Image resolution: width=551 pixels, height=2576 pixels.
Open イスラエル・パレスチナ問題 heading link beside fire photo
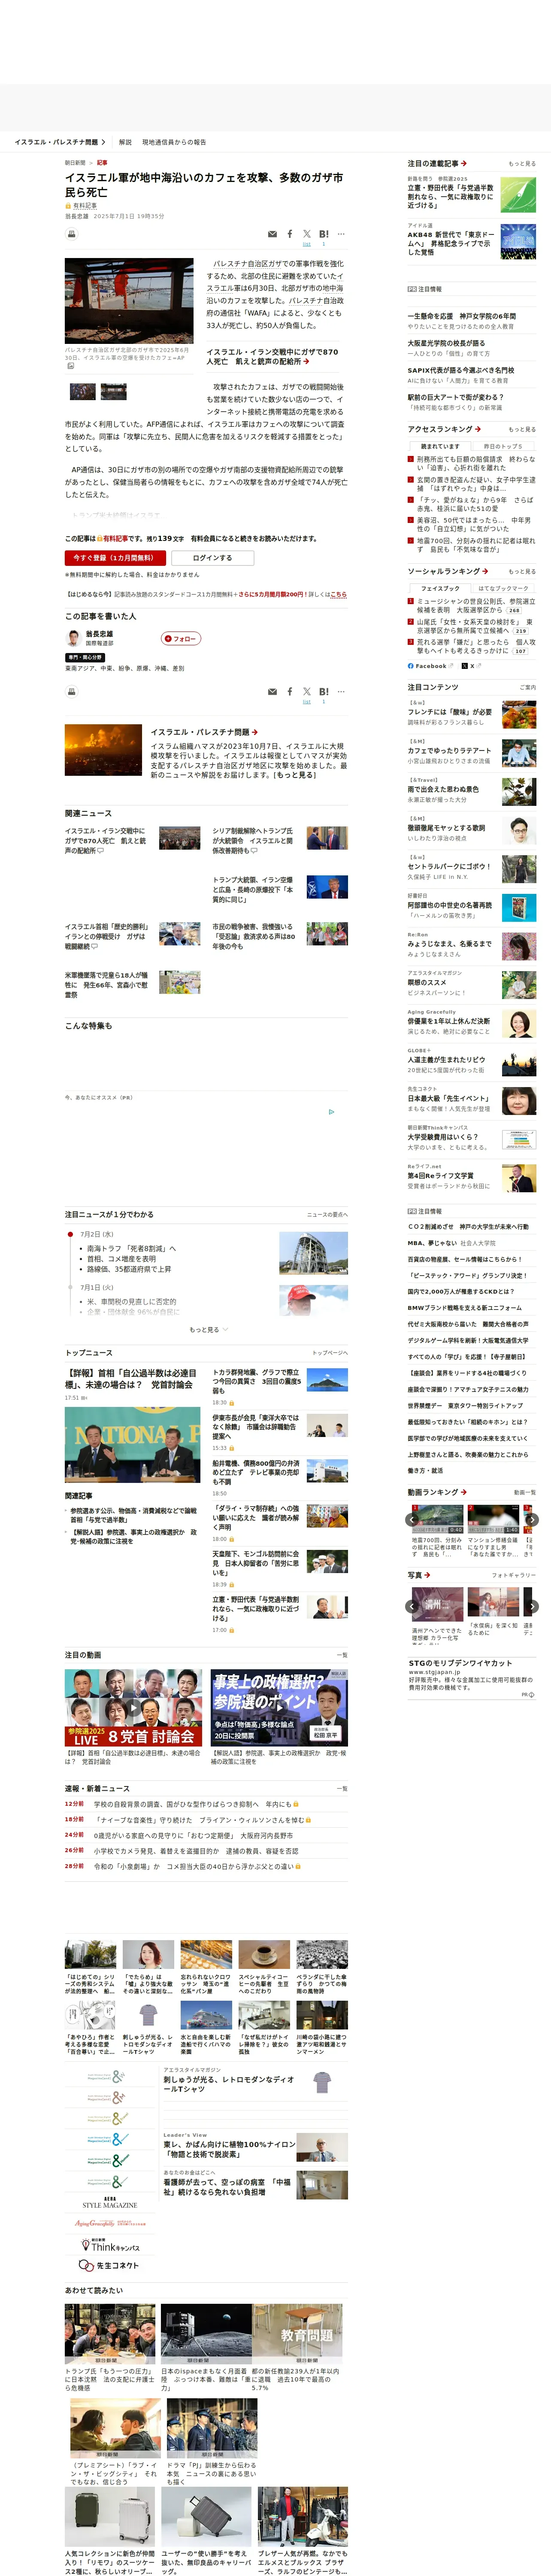203,732
